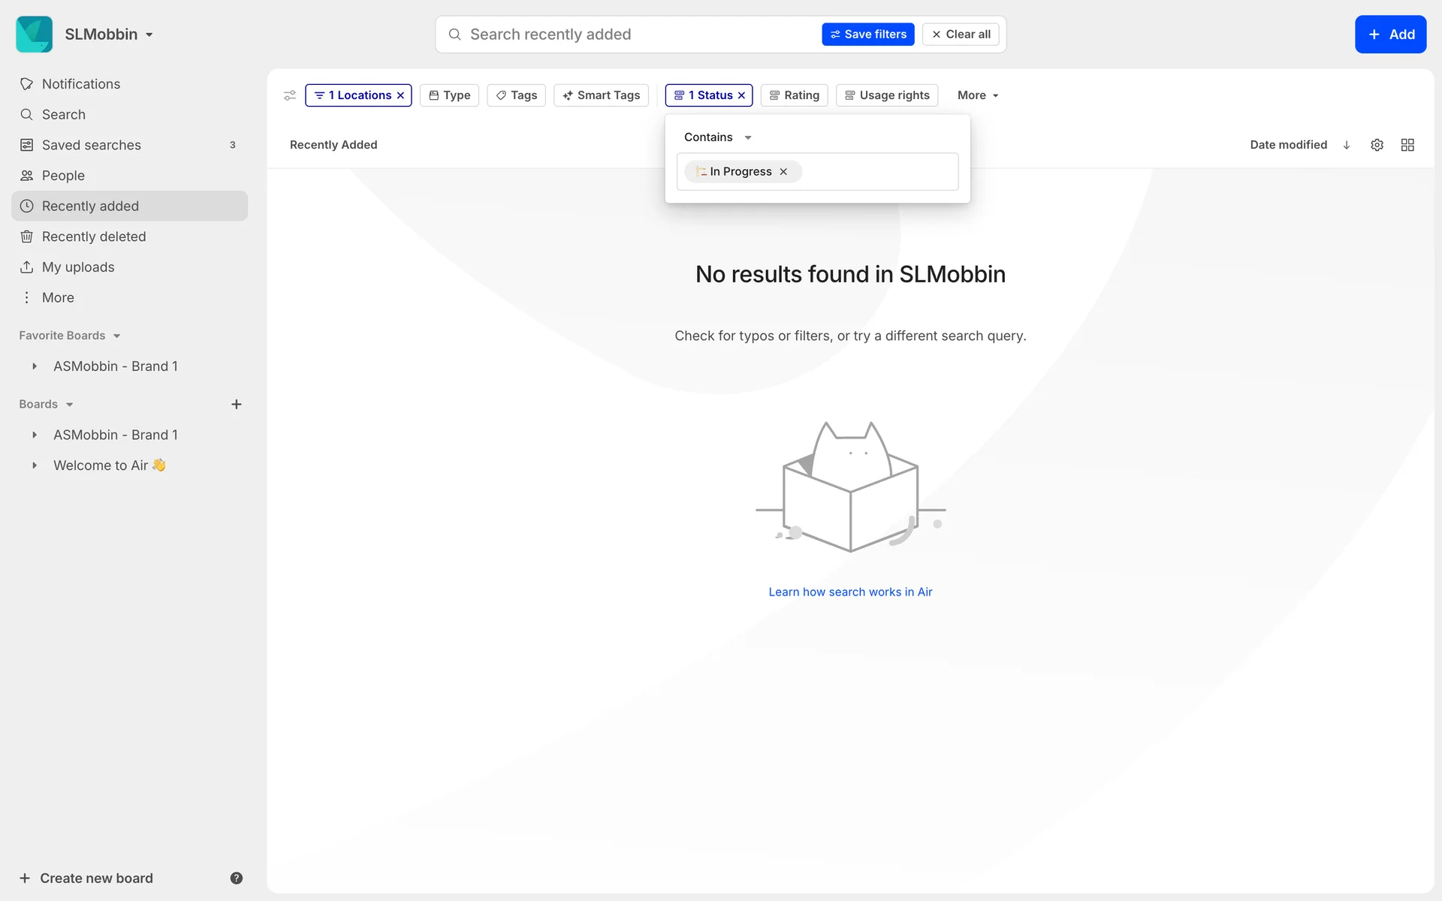Viewport: 1442px width, 901px height.
Task: Toggle sort direction arrow next to Date modified
Action: (x=1347, y=145)
